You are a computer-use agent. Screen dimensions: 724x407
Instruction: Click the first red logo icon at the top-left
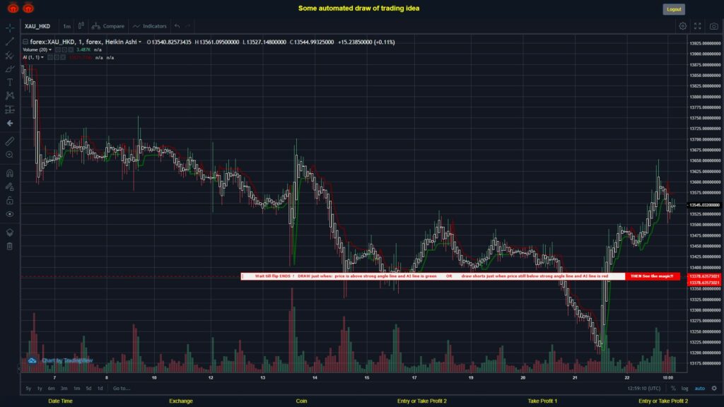point(13,8)
